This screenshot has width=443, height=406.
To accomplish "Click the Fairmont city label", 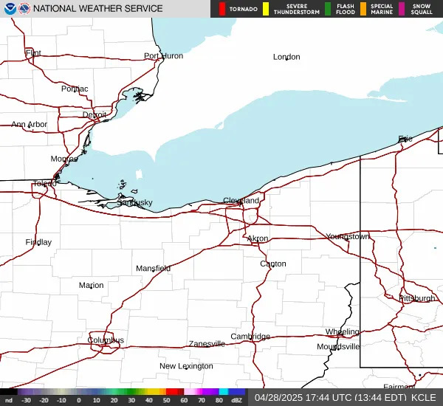I will pos(399,386).
